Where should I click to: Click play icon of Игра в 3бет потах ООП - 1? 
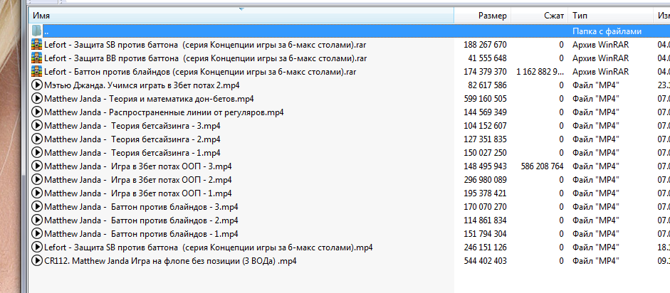point(37,193)
